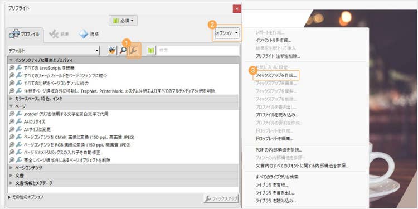Viewport: 418px width, 209px height.
Task: Click the greyed フィックスアップを削除... menu item
Action: tap(276, 99)
